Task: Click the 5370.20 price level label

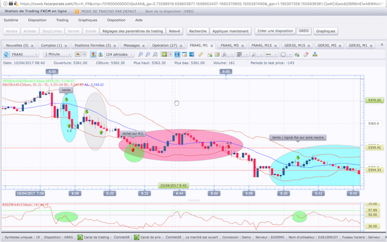Action: tap(374, 100)
